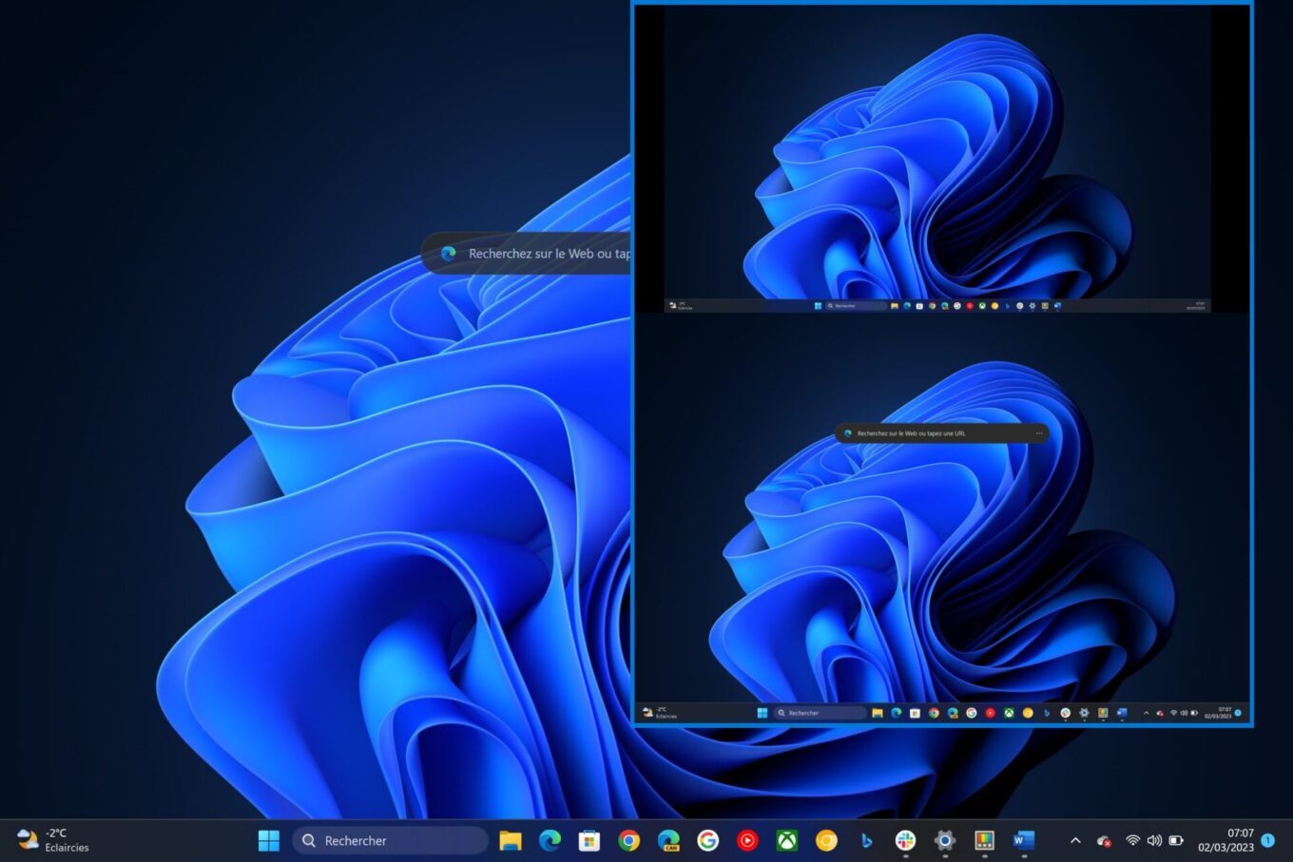
Task: Click the clock in the lower preview taskbar
Action: 1218,713
